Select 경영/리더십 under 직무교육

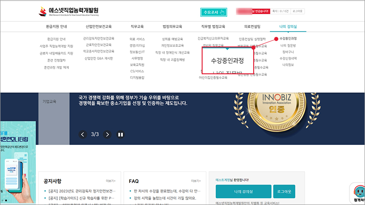click(137, 46)
